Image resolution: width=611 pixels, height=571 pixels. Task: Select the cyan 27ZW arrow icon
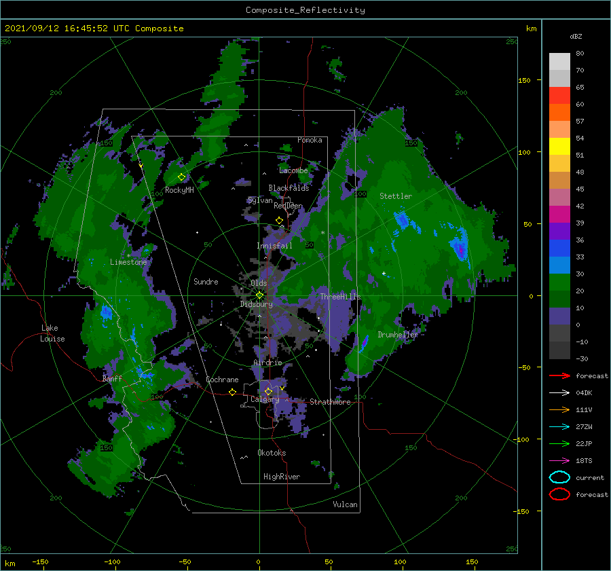559,427
